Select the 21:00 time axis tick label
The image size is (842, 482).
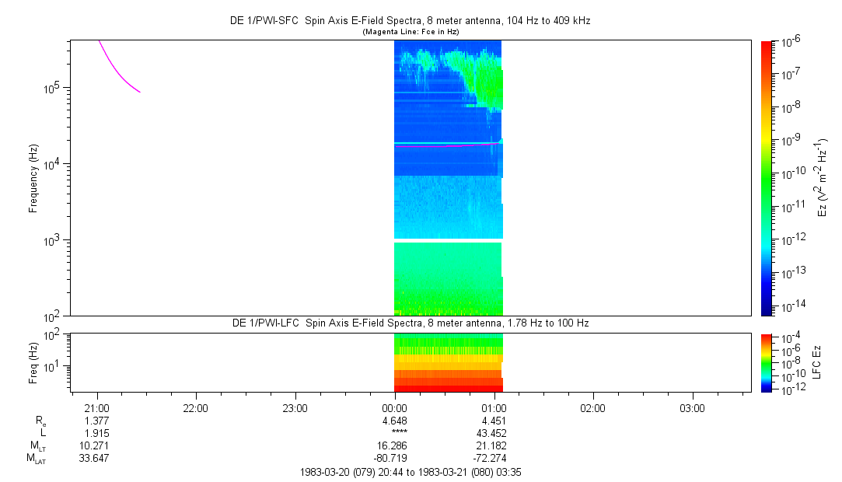[x=97, y=408]
